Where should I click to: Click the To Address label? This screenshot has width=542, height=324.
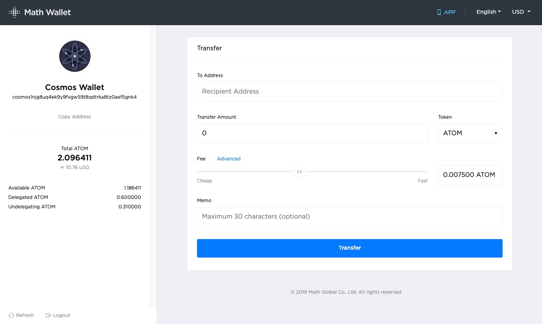210,75
